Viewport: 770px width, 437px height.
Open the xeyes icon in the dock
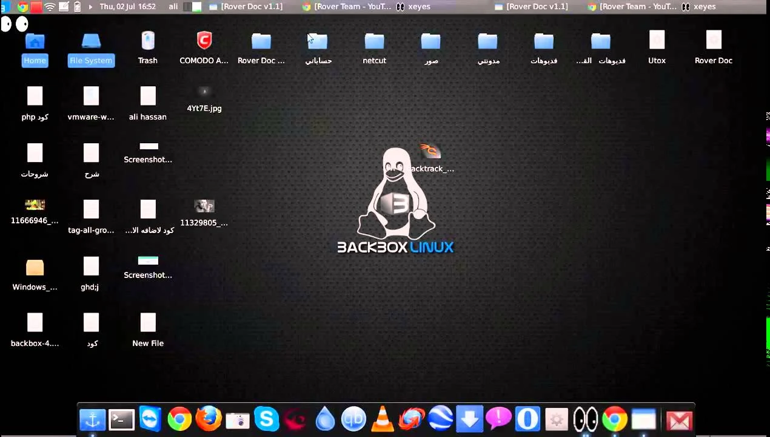[x=586, y=419]
